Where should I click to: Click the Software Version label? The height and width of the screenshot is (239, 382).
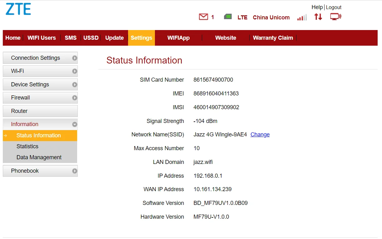coord(163,203)
